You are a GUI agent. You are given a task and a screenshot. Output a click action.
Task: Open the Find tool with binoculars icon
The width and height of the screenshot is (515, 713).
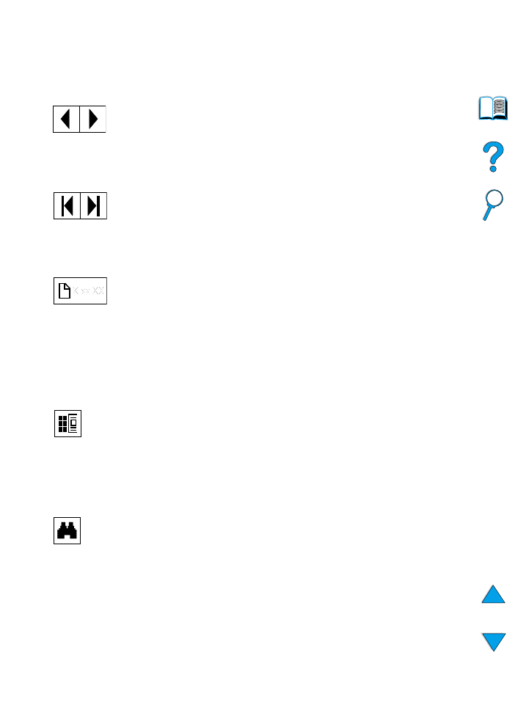67,530
